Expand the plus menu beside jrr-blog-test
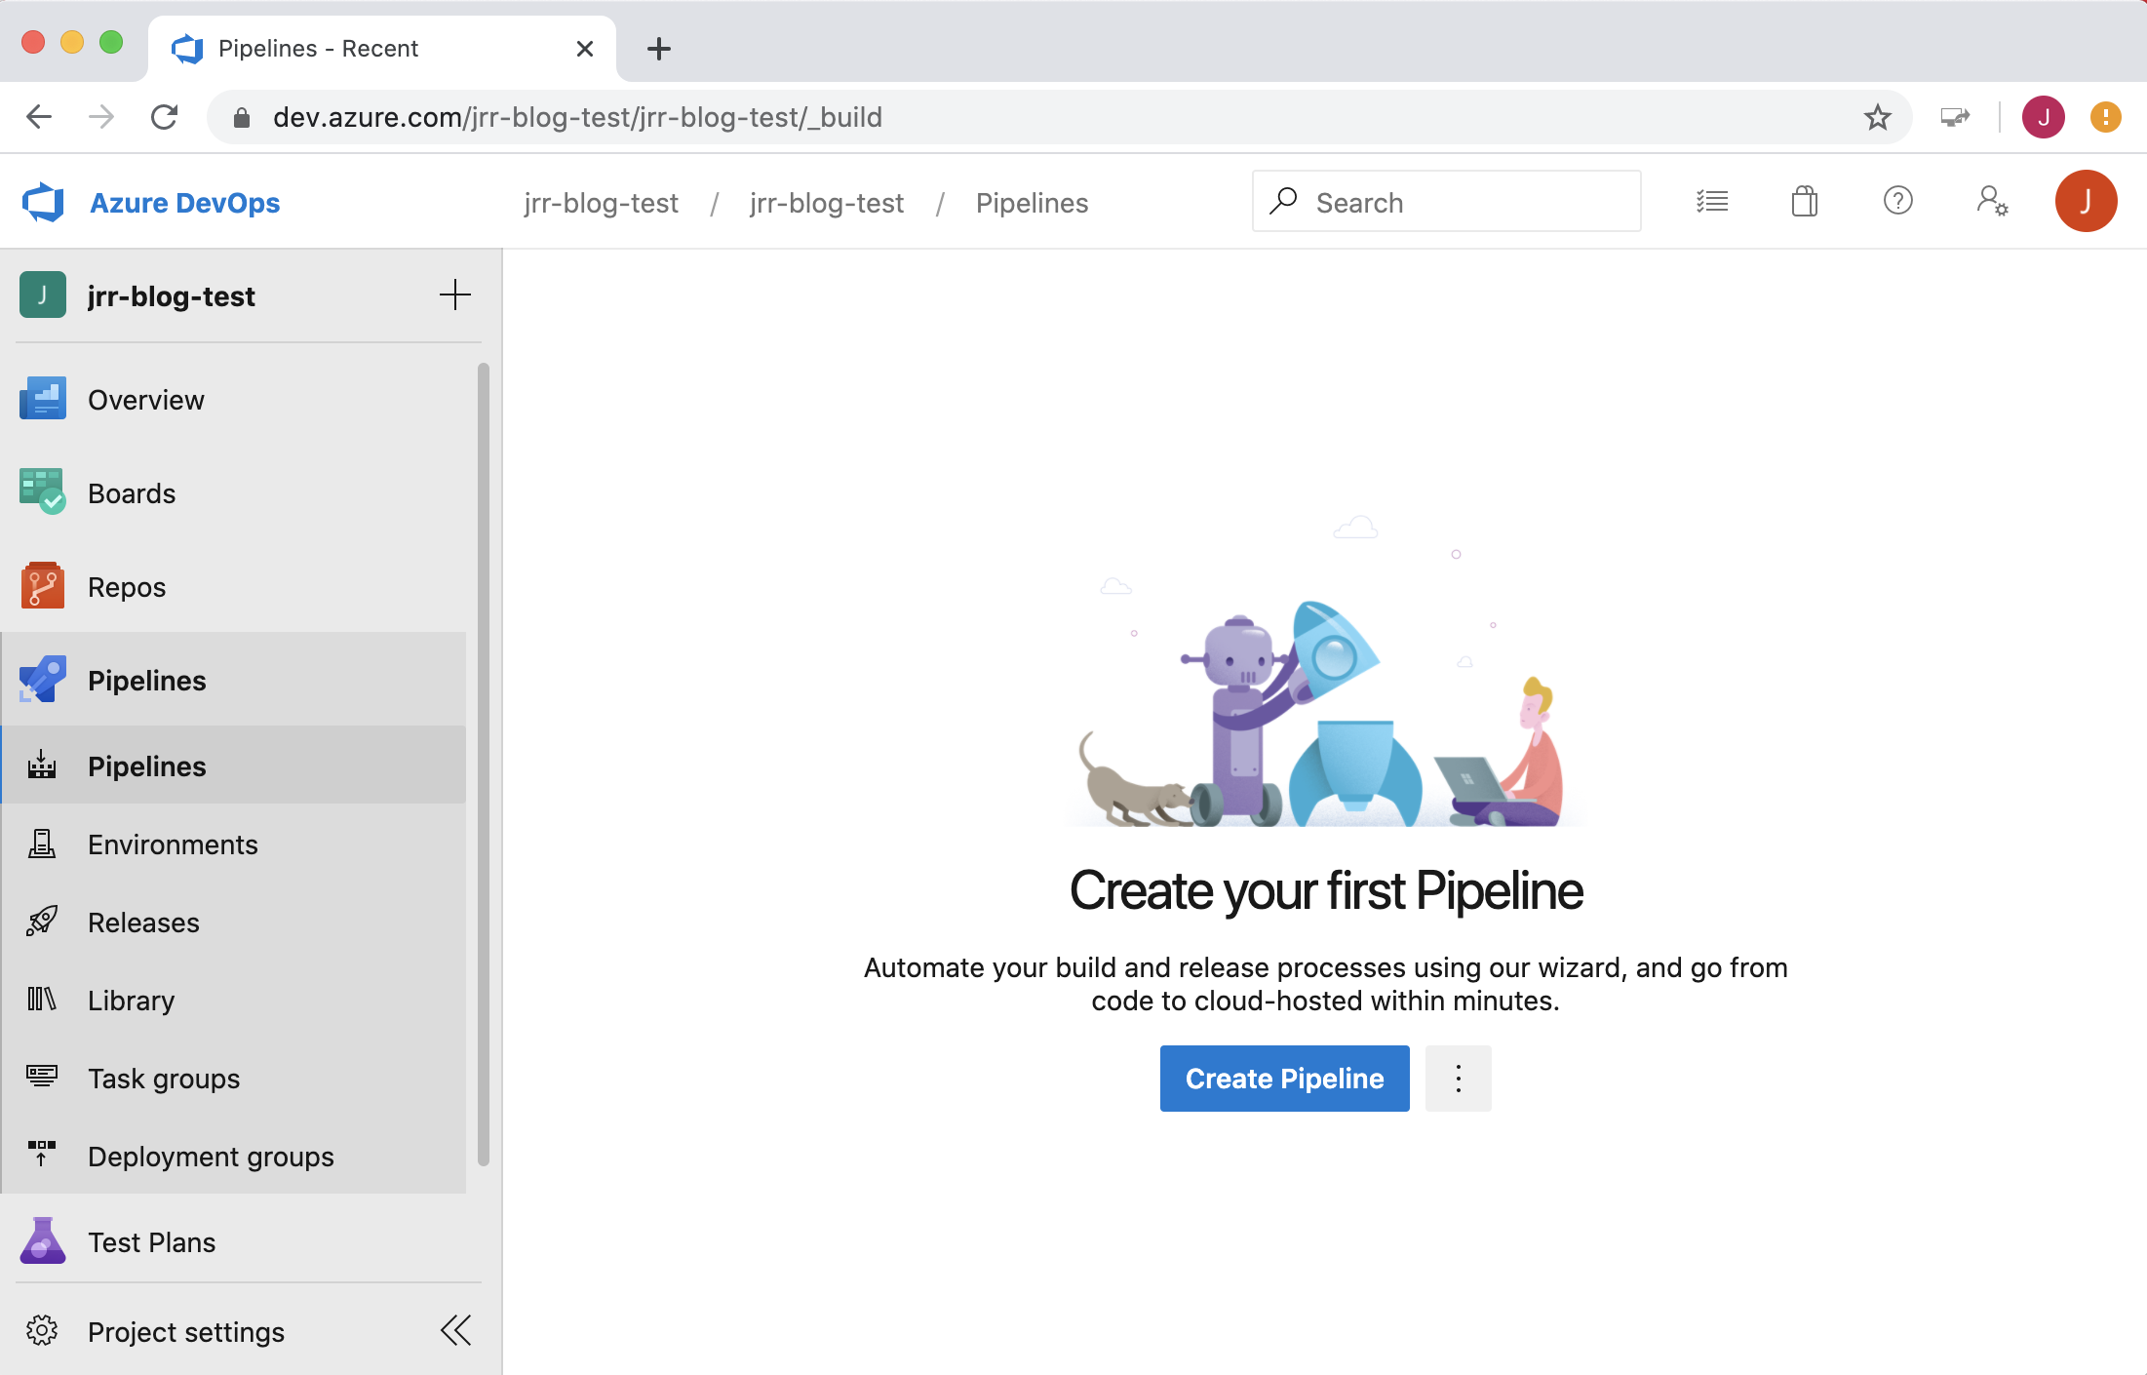 [454, 295]
